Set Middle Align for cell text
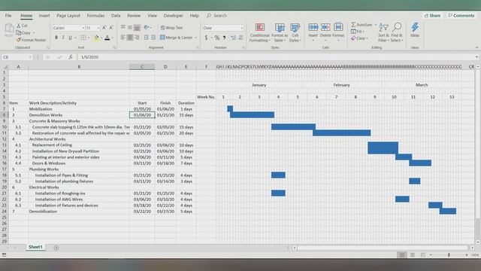 (x=130, y=28)
